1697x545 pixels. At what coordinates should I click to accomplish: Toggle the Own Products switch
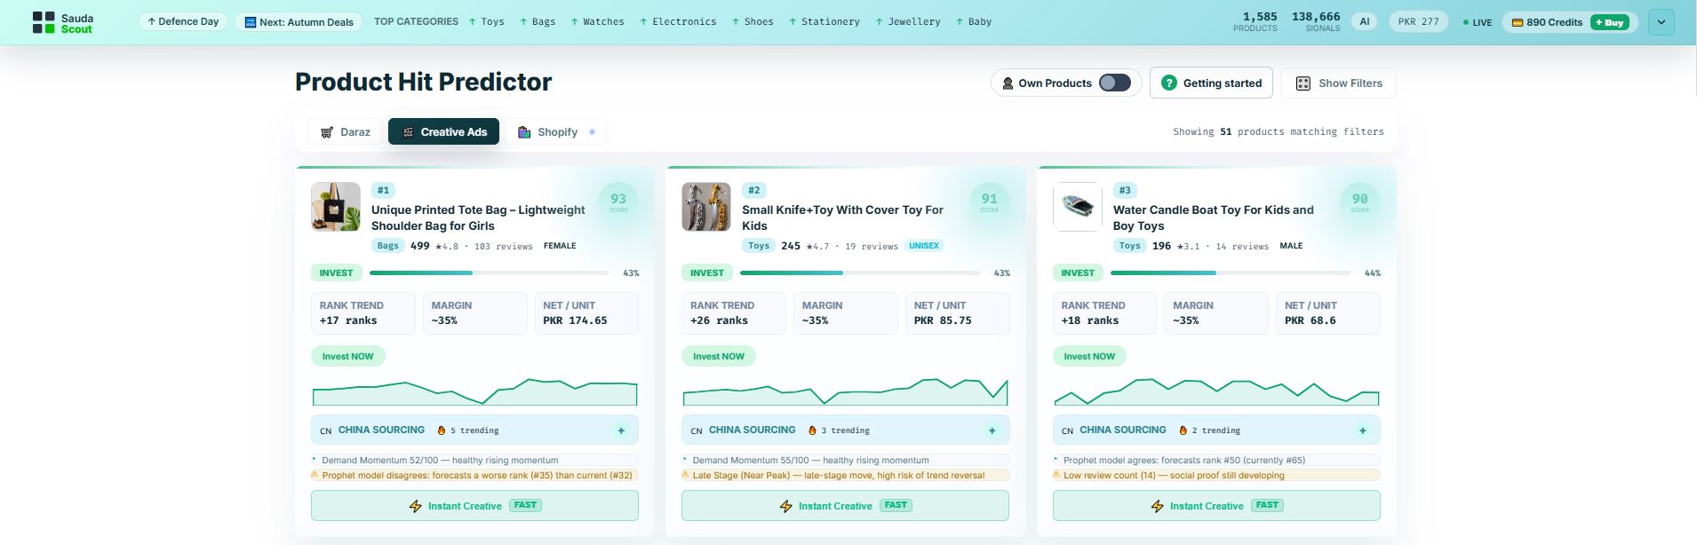(x=1114, y=83)
